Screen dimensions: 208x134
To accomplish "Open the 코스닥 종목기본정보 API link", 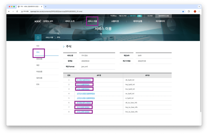I will pyautogui.click(x=83, y=107).
